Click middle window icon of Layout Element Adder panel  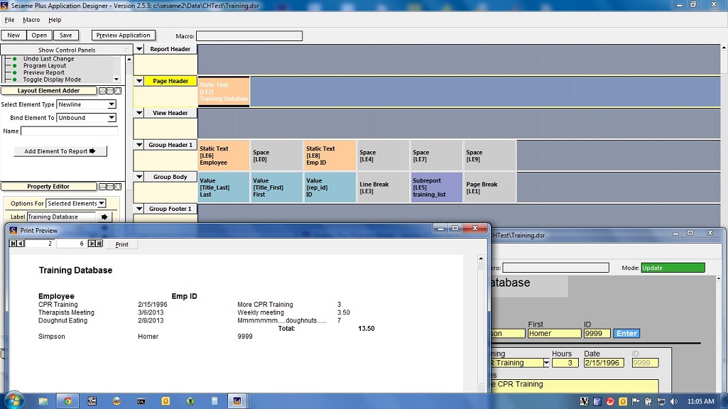[x=110, y=91]
